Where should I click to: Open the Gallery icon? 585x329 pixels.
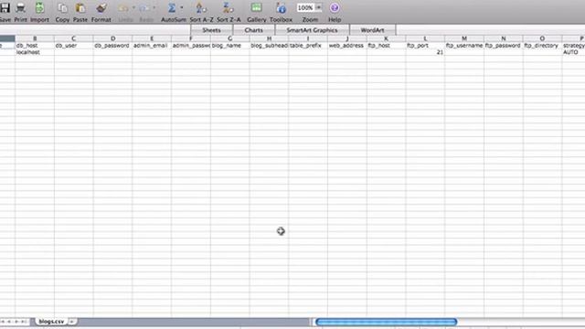coord(256,7)
